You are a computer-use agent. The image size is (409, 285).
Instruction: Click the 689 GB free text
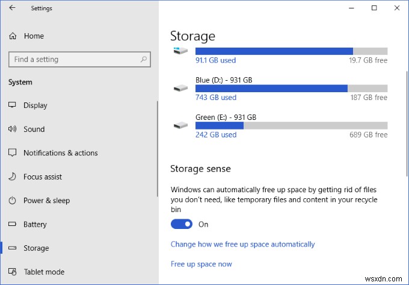pos(368,135)
